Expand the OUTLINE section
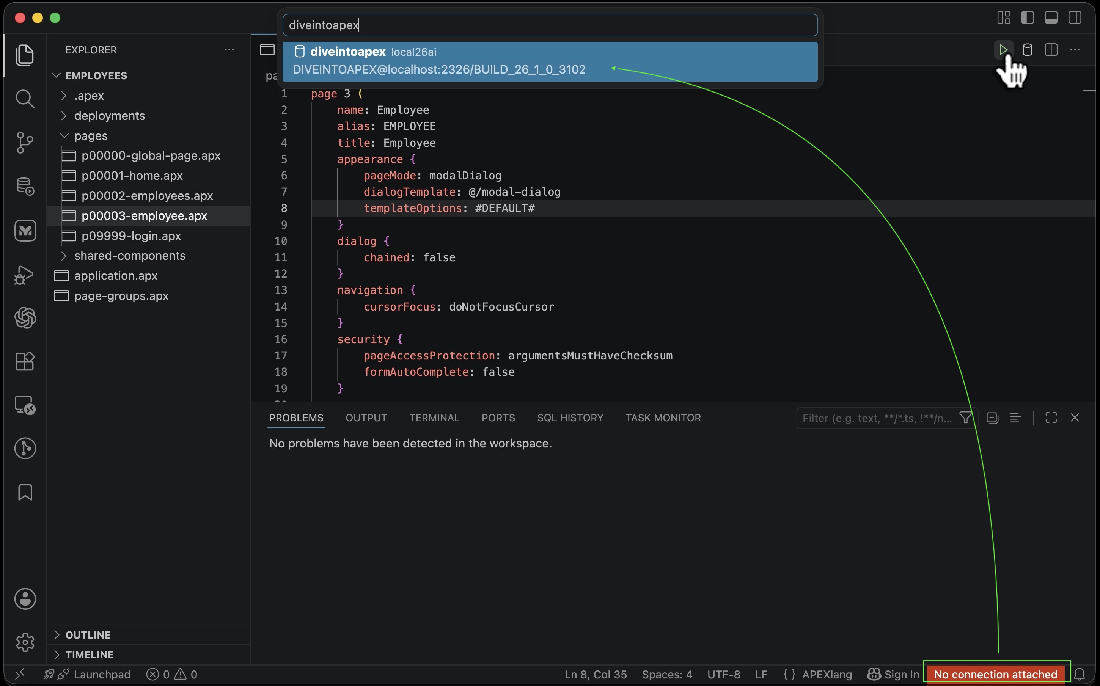 pyautogui.click(x=149, y=635)
